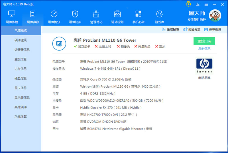
Task: Share via 微博分享
Action: (192, 30)
